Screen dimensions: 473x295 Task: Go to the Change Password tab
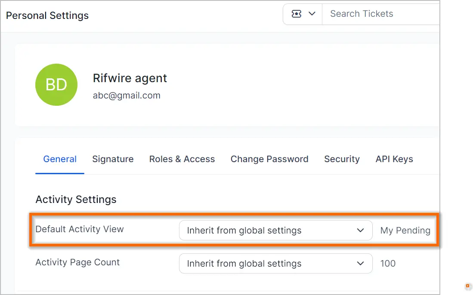coord(269,159)
